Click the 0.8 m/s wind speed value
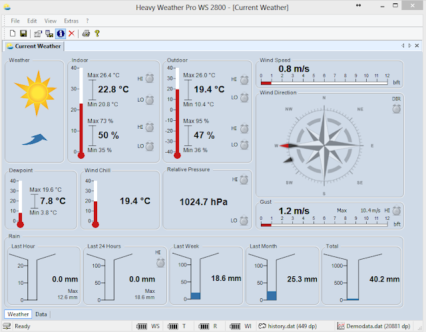The image size is (426, 332). click(294, 69)
